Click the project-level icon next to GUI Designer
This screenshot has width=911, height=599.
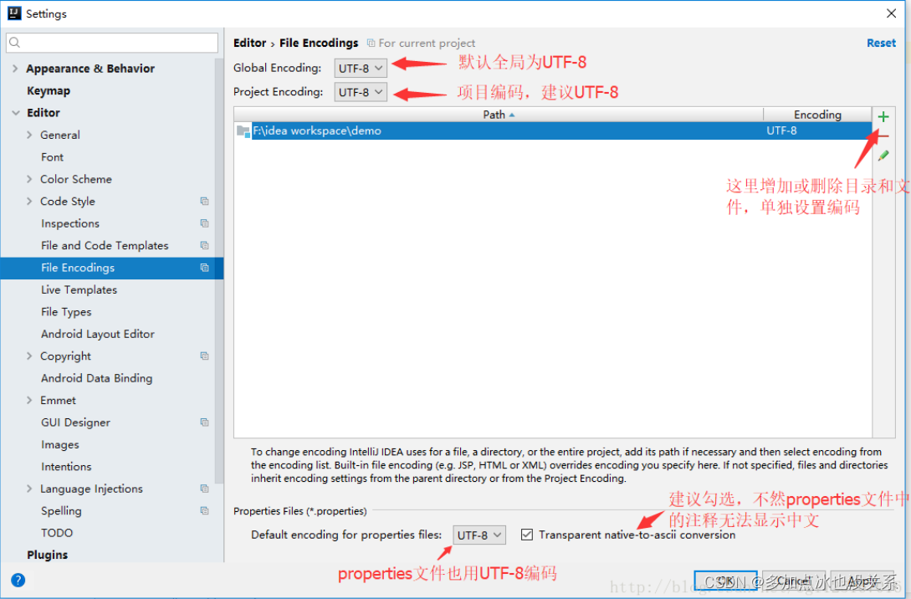coord(204,422)
